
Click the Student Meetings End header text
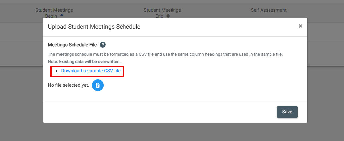point(162,13)
